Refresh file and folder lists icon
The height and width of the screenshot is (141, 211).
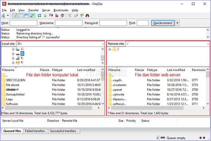coord(39,16)
